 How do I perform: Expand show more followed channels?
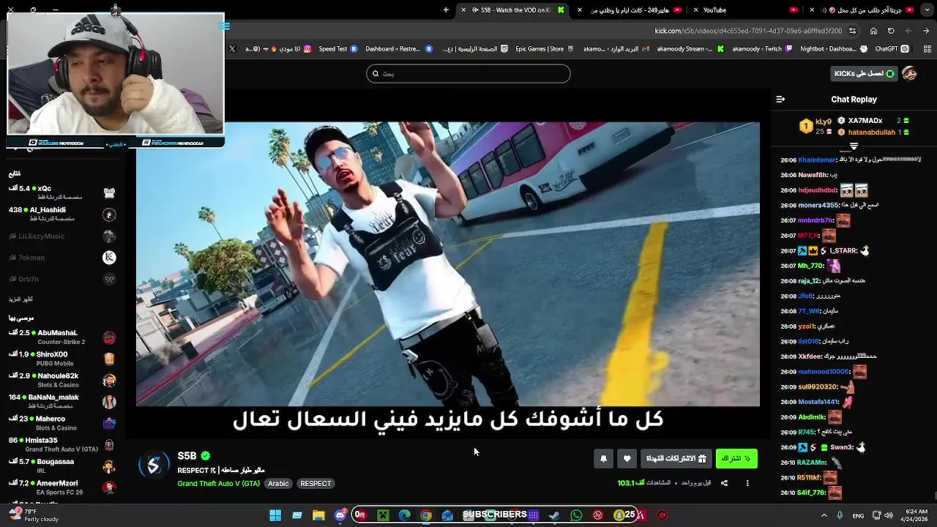point(20,299)
